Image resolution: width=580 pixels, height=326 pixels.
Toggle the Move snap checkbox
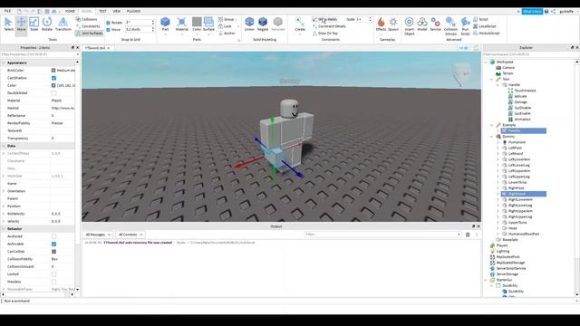pos(108,30)
